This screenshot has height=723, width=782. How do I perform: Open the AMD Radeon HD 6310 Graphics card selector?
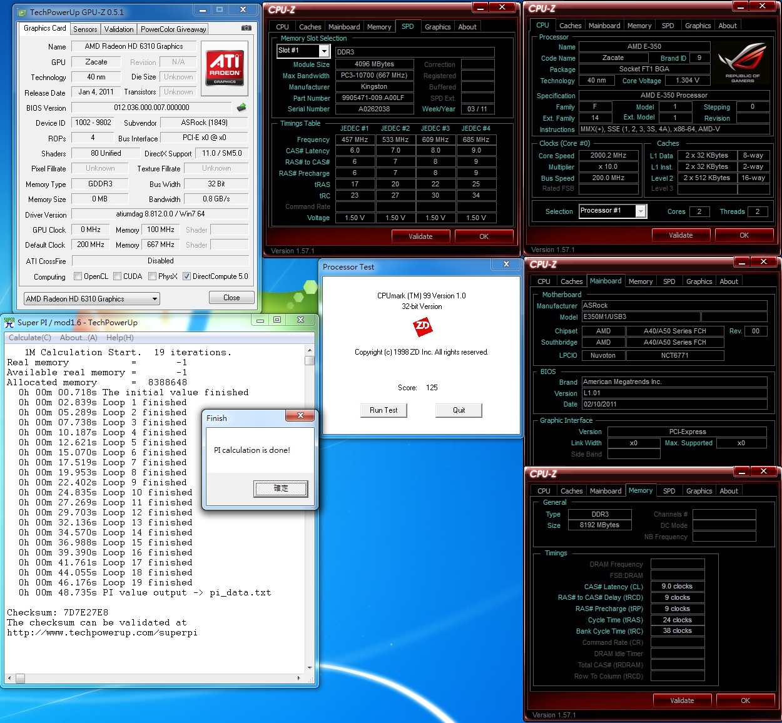click(92, 299)
